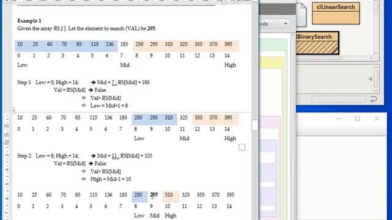Click the 'RS[Mid] = 185' text

(134, 82)
